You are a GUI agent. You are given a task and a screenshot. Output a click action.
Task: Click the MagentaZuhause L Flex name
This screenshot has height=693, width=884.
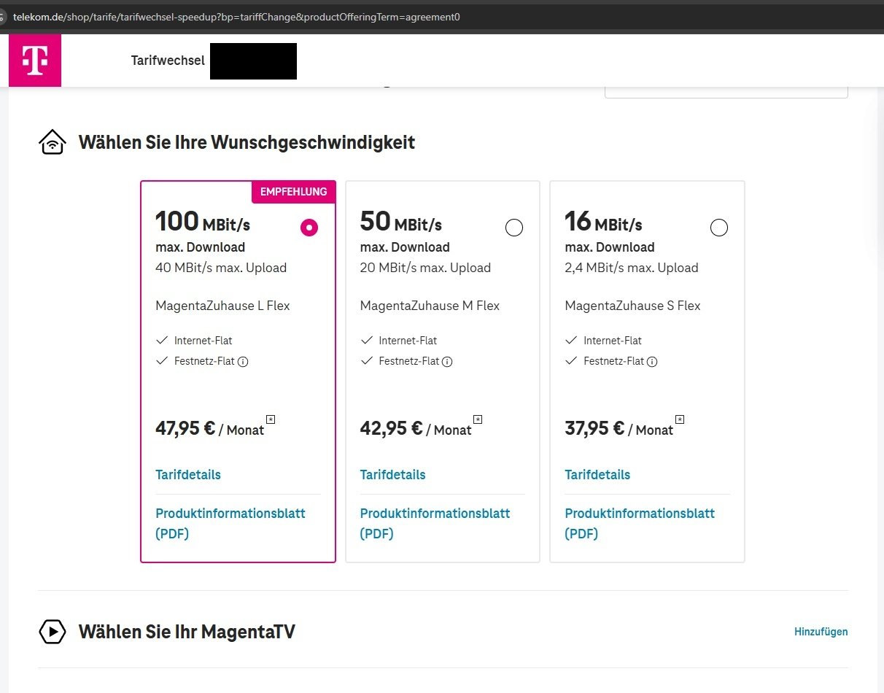tap(223, 306)
